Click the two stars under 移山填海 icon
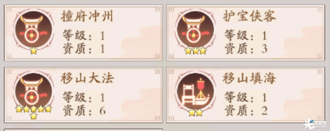Image resolution: width=330 pixels, height=131 pixels. click(196, 113)
